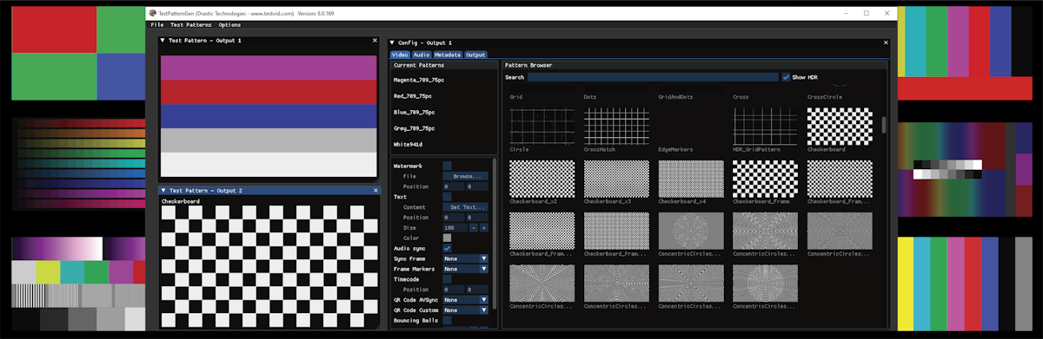Open the Options menu
1043x339 pixels.
pos(229,25)
